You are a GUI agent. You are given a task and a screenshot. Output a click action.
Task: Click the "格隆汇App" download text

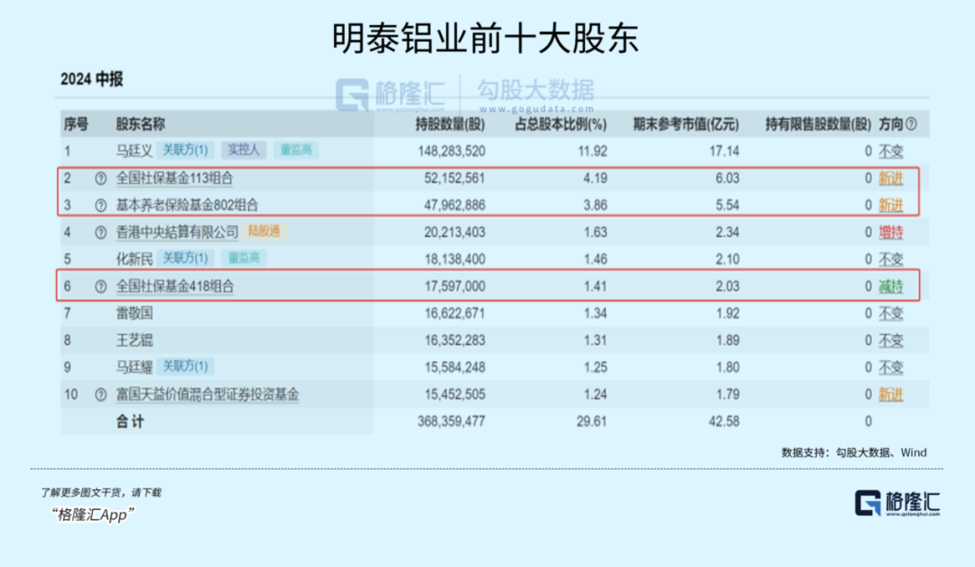tap(93, 515)
